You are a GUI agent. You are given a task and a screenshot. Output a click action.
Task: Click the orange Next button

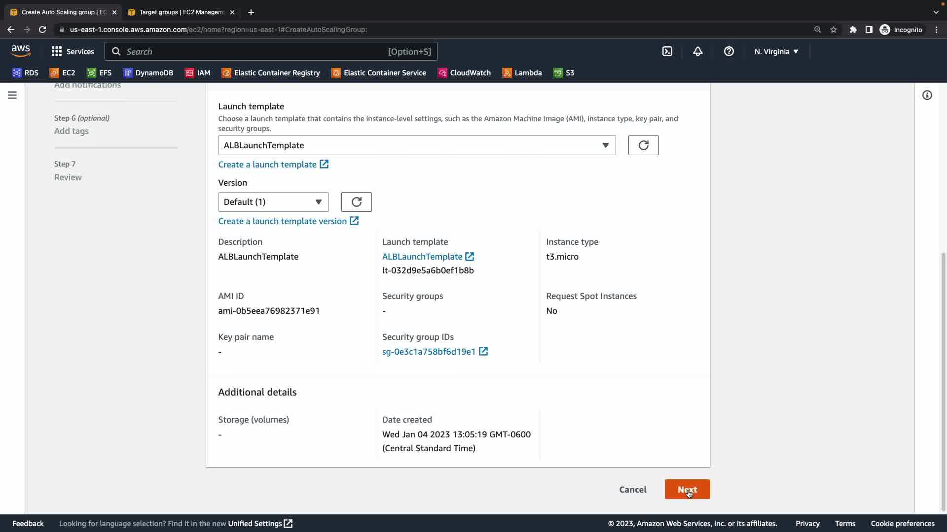point(687,489)
